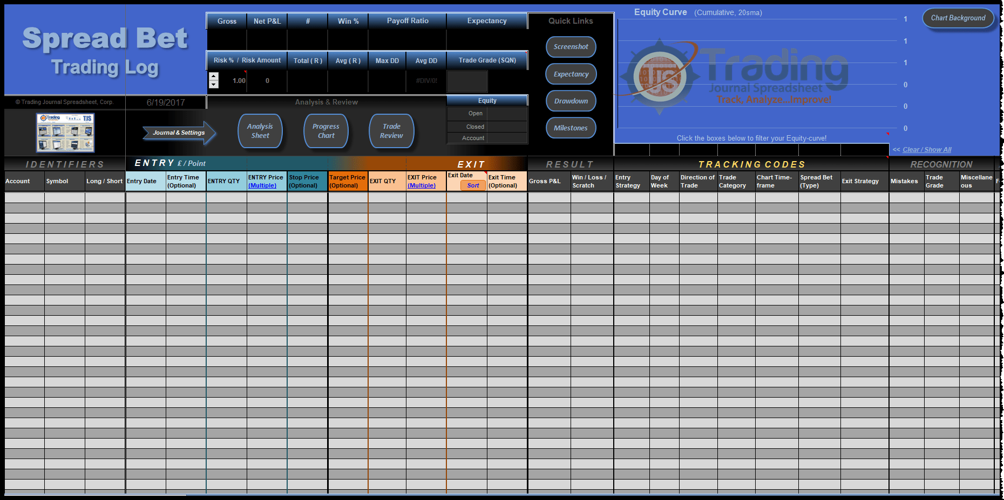1004x500 pixels.
Task: Open the Trade Review screen
Action: pyautogui.click(x=391, y=131)
